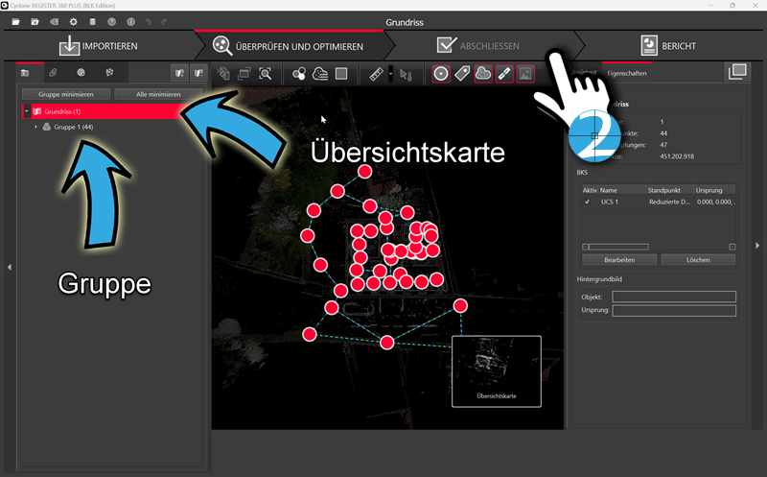The height and width of the screenshot is (477, 767).
Task: Open the info circle icon
Action: pyautogui.click(x=130, y=22)
